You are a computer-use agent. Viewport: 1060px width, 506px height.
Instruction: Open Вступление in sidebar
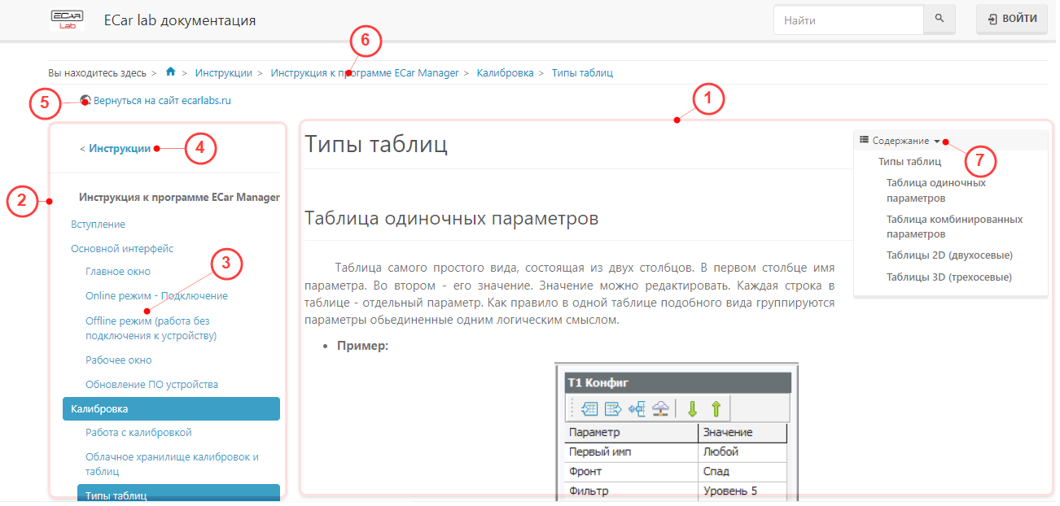click(98, 224)
